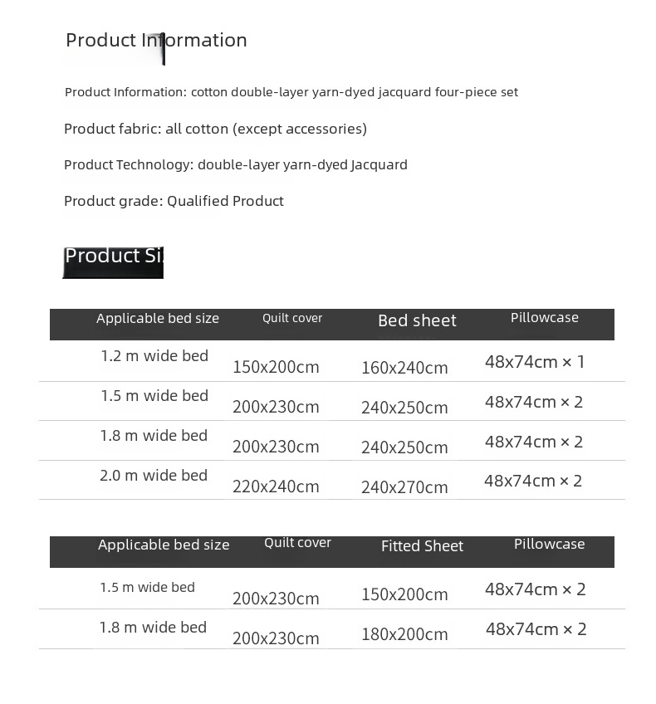Click the 180x200cm fitted sheet size
Screen dimensions: 656x704
click(404, 635)
